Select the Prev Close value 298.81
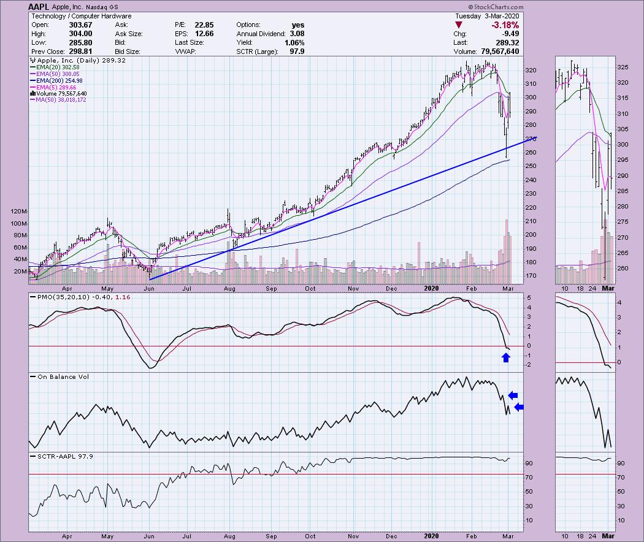644x542 pixels. click(80, 52)
